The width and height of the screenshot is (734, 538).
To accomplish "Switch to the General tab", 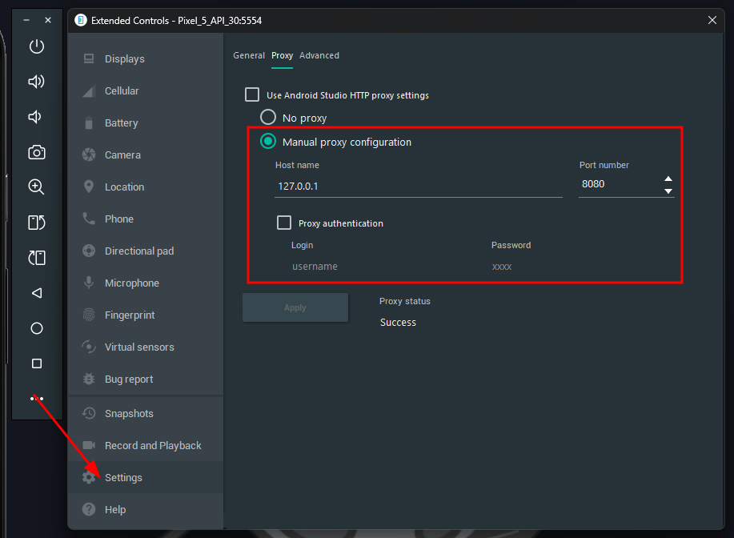I will click(x=248, y=56).
